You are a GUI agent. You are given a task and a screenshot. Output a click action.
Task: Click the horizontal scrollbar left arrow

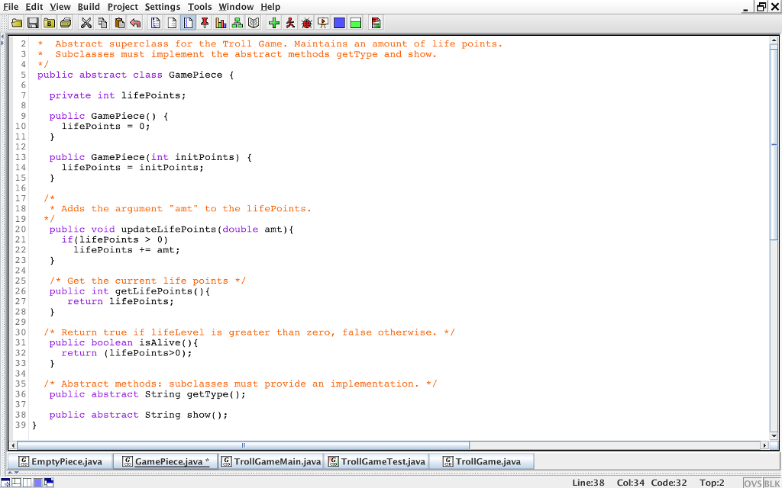[13, 445]
